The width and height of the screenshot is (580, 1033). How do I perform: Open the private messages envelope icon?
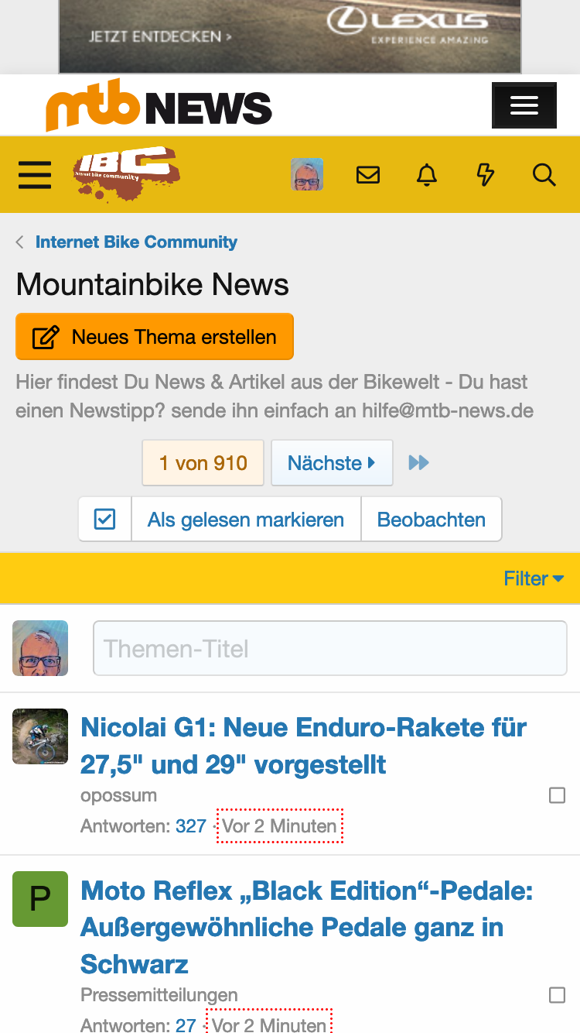(x=368, y=175)
